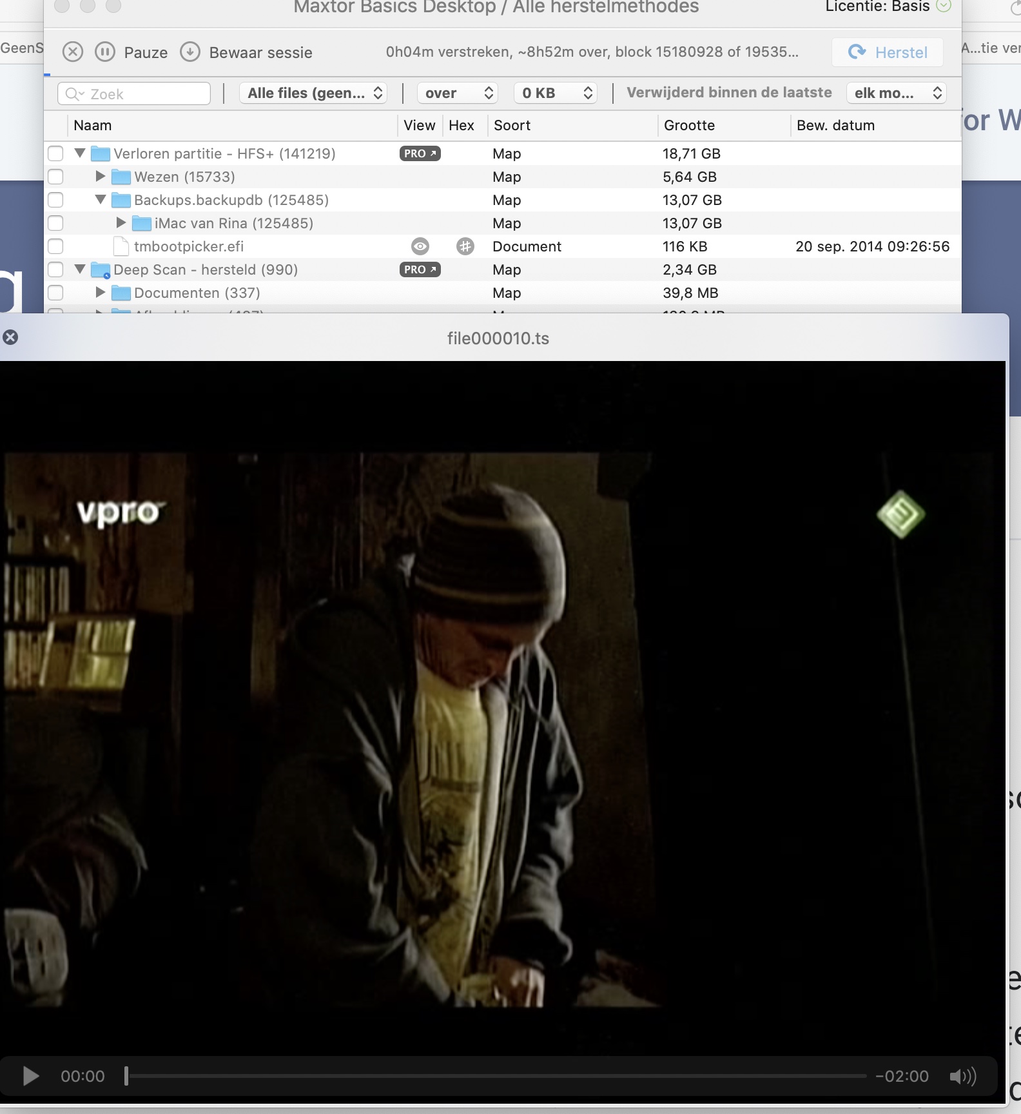This screenshot has width=1021, height=1114.
Task: Open the 'over' size comparison dropdown
Action: click(x=458, y=93)
